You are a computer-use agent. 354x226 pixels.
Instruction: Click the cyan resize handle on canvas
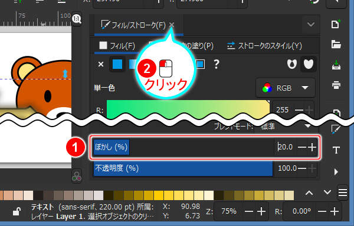(65, 74)
